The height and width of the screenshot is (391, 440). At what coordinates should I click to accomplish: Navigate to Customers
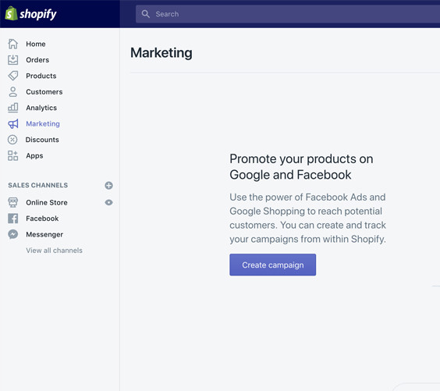tap(44, 92)
